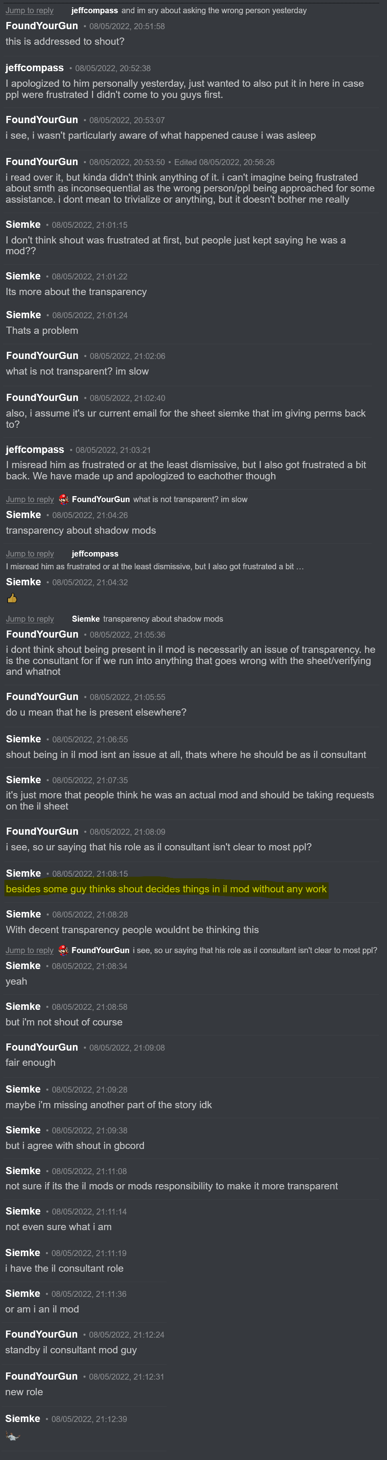Open FoundYourGun username on 'new role' message
Screen dimensions: 387x1460
coord(41,1376)
